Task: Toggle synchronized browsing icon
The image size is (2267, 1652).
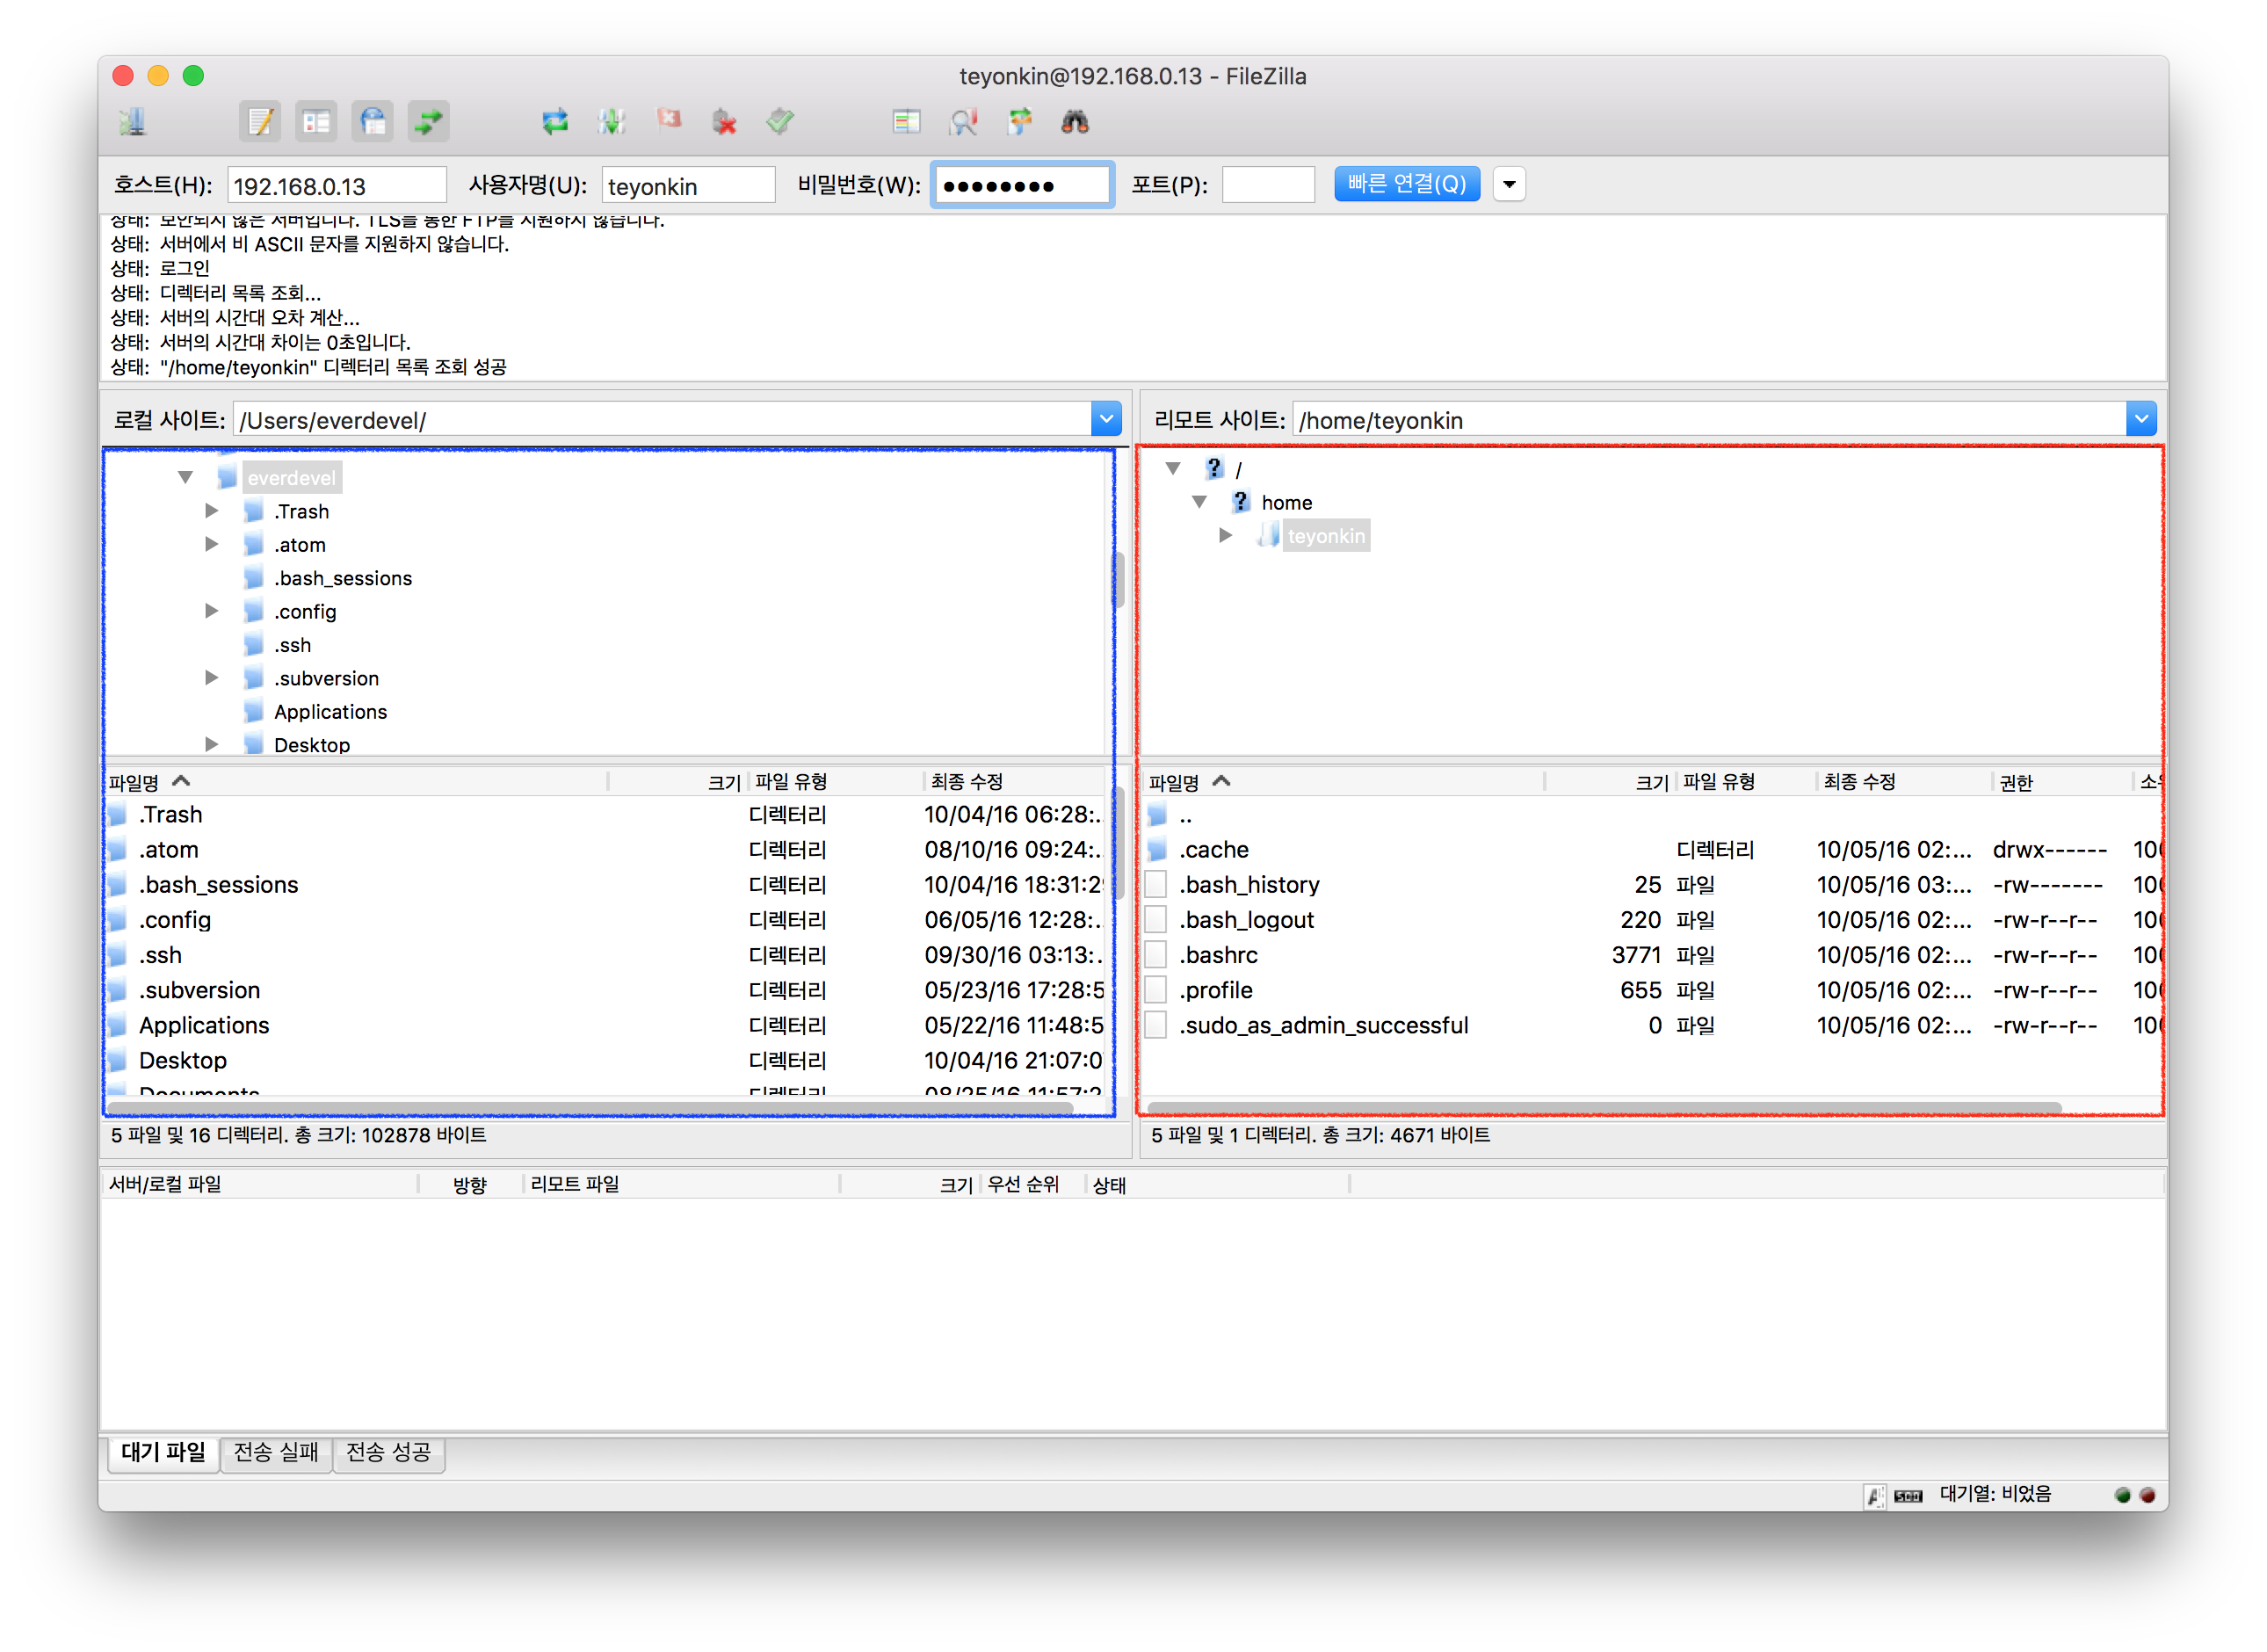Action: 1019,122
